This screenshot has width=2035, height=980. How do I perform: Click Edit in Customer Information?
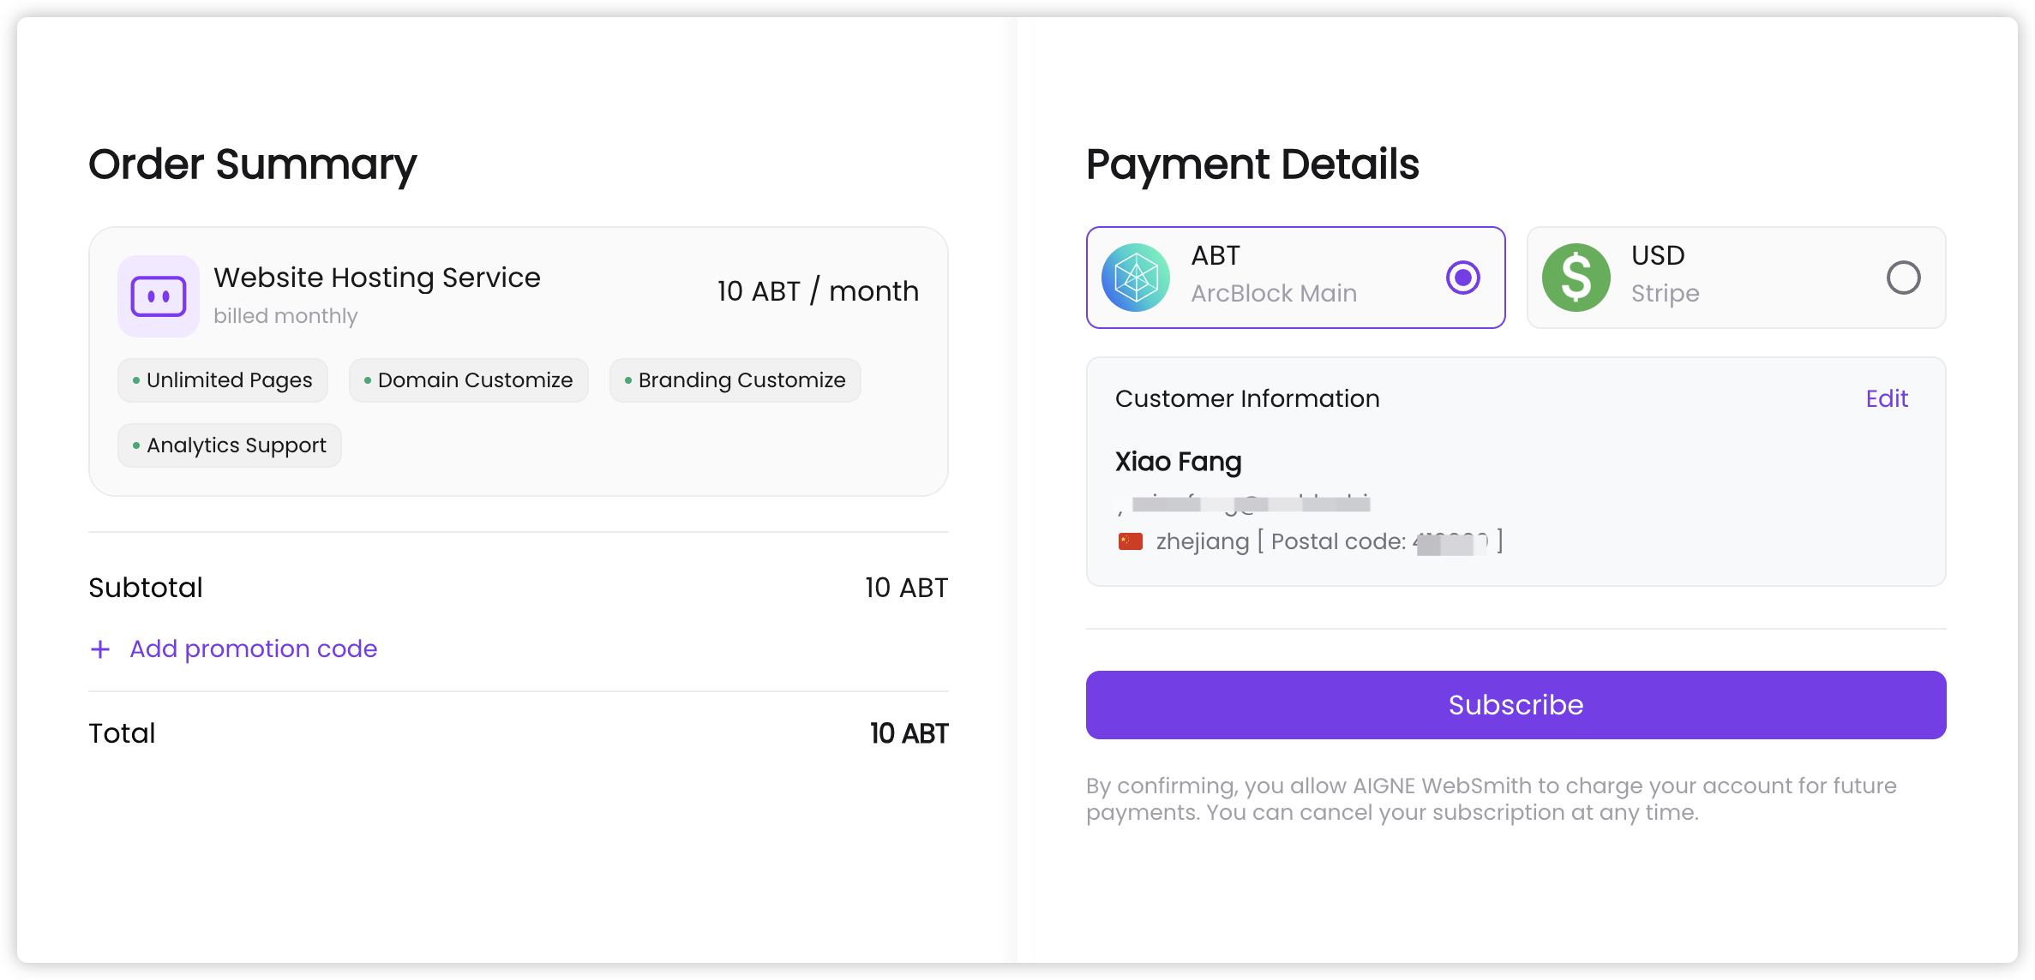pos(1888,398)
